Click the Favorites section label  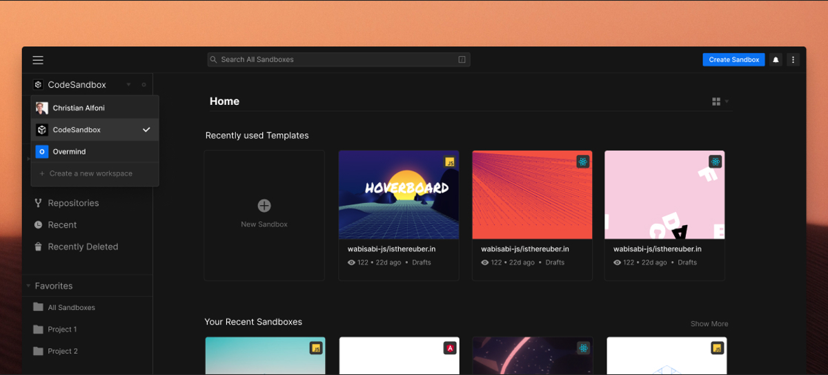[54, 286]
